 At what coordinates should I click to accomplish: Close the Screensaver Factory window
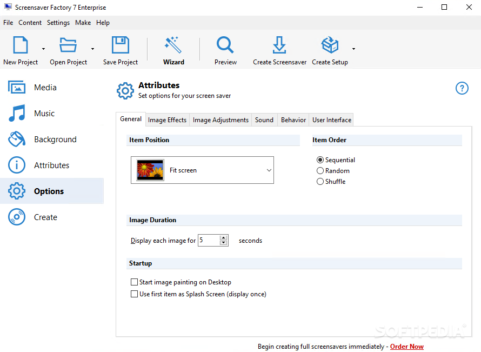[469, 7]
